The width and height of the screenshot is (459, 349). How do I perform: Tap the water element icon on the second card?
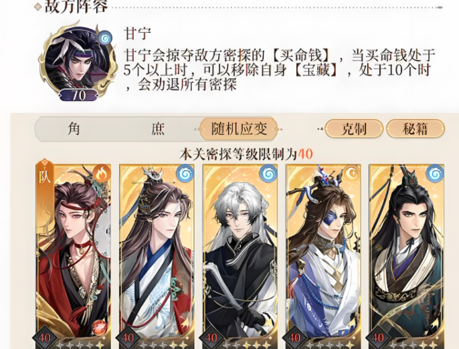pos(185,173)
